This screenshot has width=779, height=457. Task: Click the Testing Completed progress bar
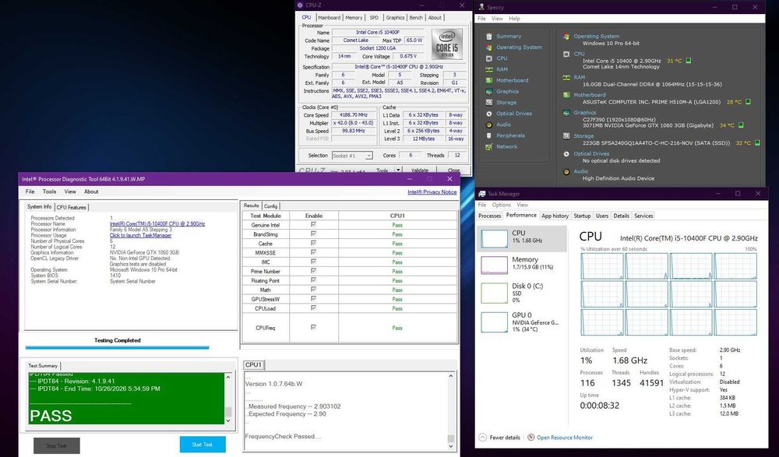click(118, 348)
